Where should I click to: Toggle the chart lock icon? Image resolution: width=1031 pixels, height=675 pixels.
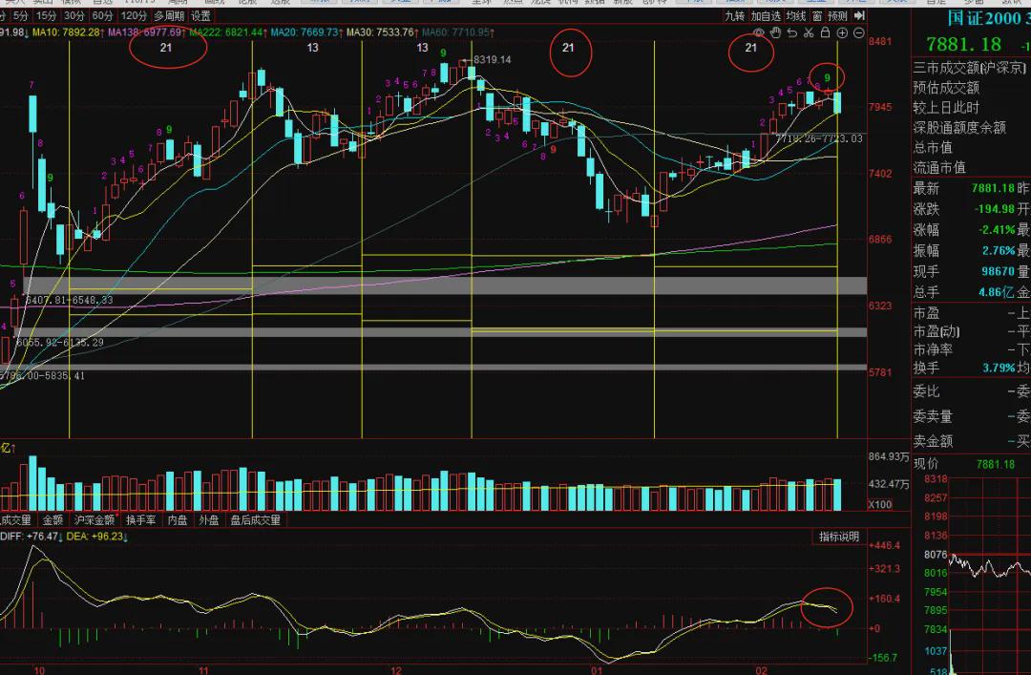click(825, 32)
